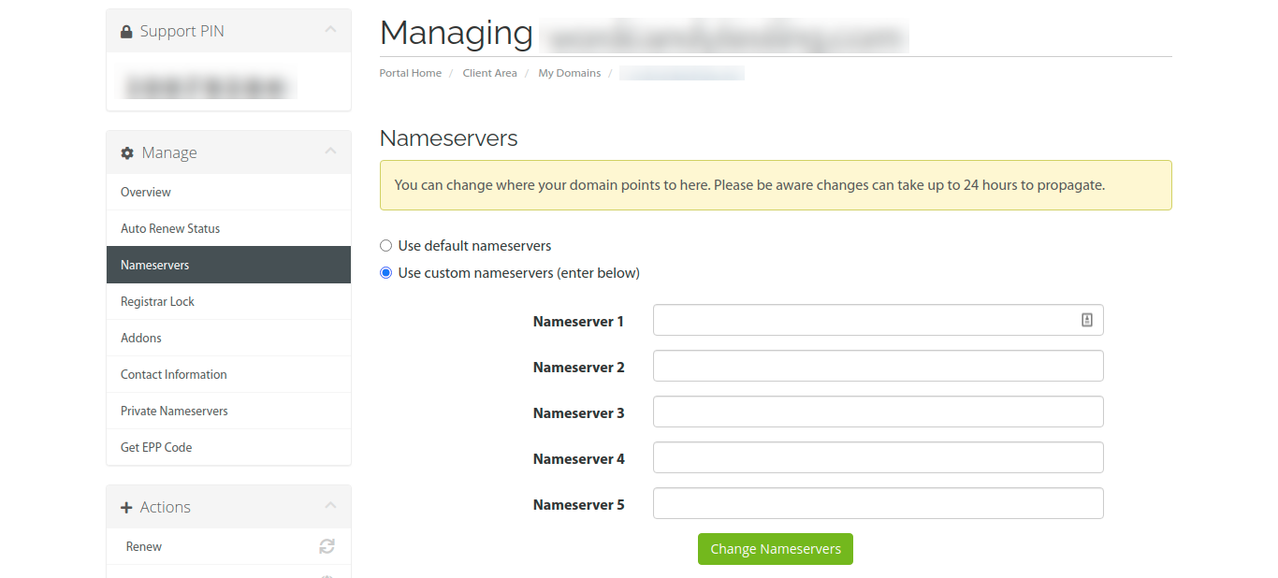1278x578 pixels.
Task: Click the lock icon beside Support PIN
Action: tap(126, 30)
